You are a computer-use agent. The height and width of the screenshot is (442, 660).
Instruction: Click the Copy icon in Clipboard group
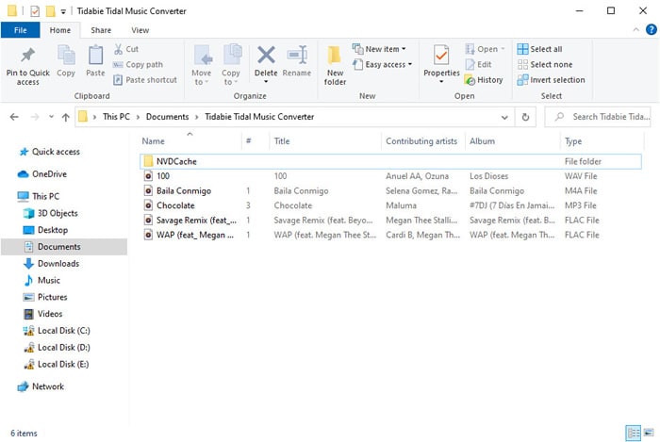(66, 55)
